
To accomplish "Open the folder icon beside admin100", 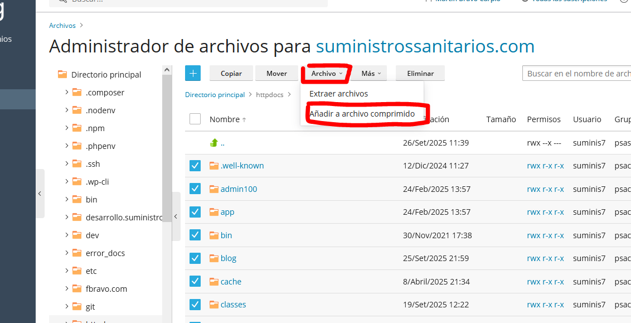I will tap(215, 189).
